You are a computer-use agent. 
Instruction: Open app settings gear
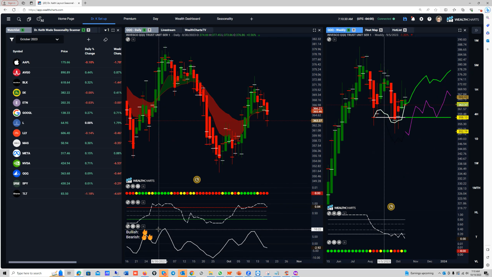(421, 19)
